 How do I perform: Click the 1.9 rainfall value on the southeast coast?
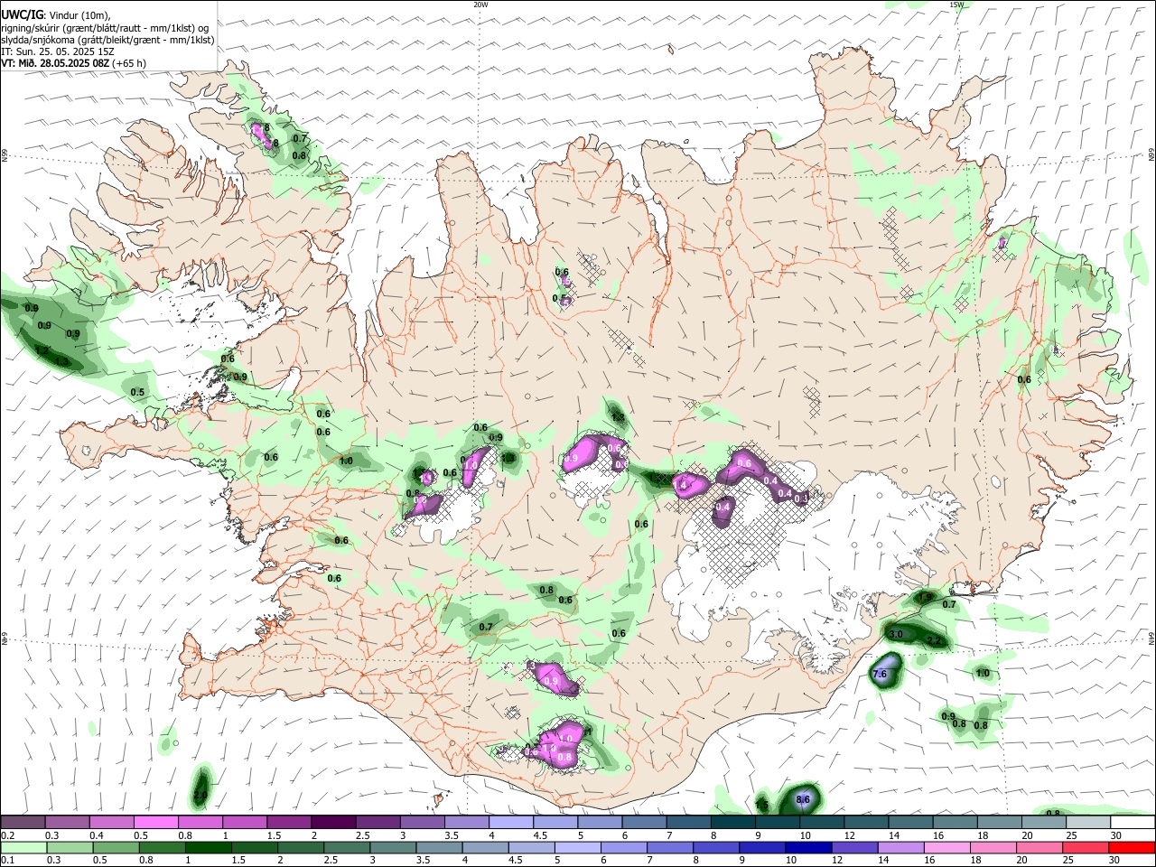click(925, 598)
